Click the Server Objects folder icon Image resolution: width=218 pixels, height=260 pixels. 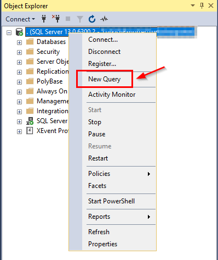tap(30, 62)
